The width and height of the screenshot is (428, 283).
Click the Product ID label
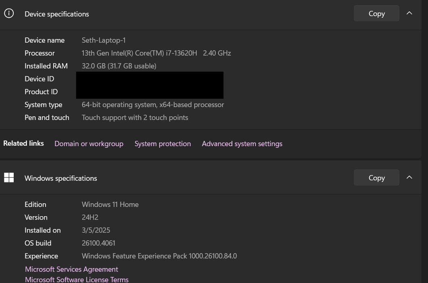pyautogui.click(x=41, y=92)
